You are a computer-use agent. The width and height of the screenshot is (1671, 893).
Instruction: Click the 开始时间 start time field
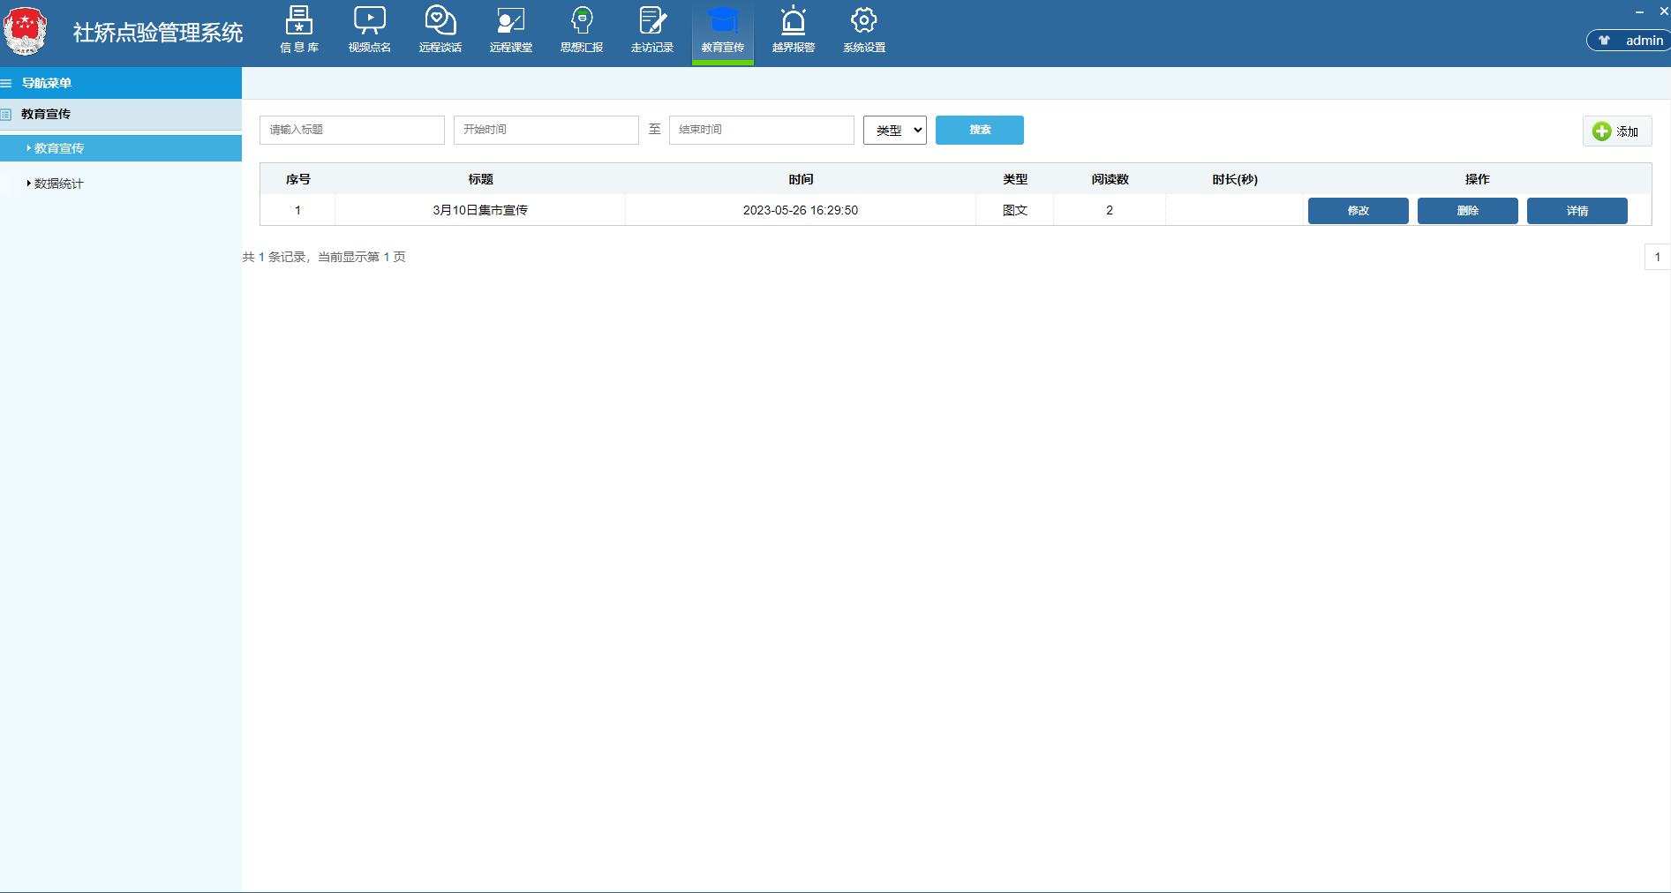[x=546, y=130]
